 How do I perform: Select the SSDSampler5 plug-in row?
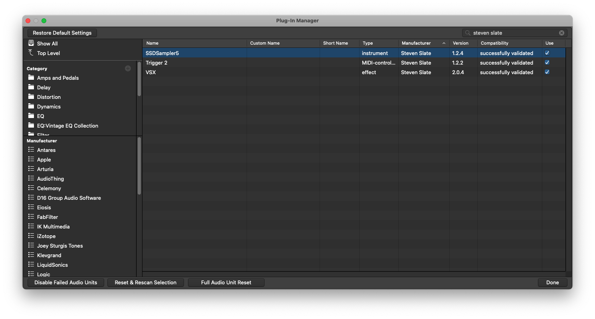pyautogui.click(x=354, y=53)
